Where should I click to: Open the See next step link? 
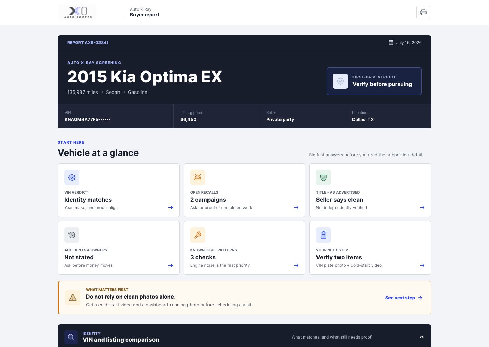(404, 298)
